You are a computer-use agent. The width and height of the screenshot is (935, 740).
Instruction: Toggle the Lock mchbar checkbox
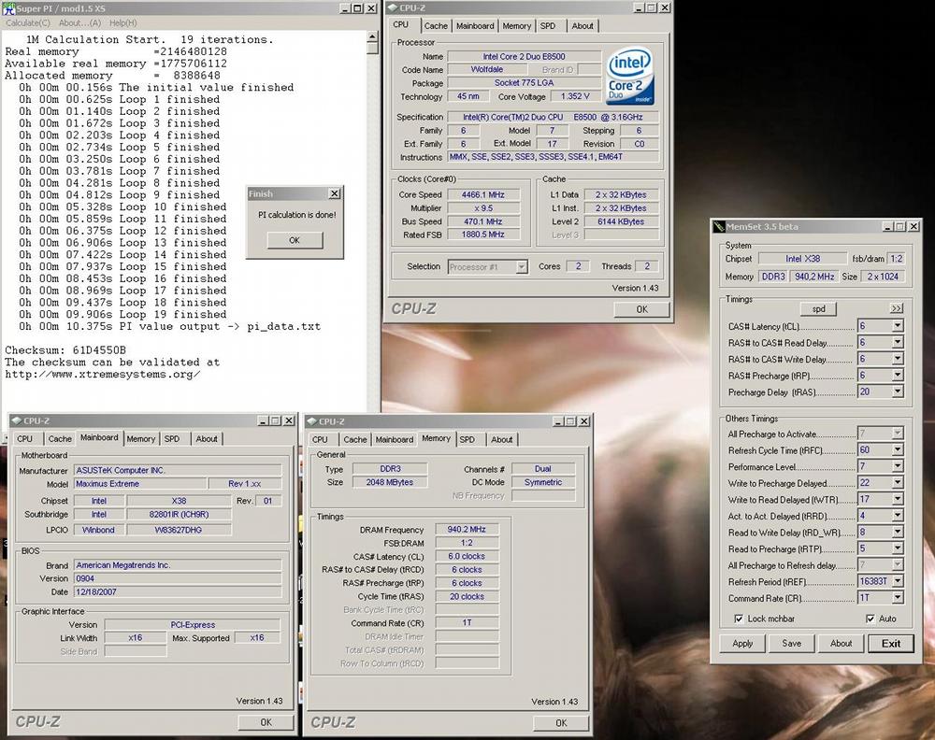(x=740, y=619)
